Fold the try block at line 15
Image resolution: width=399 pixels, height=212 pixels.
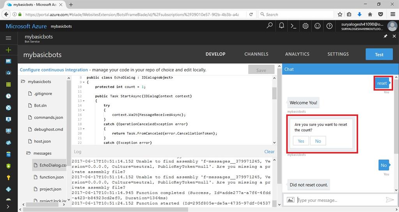(84, 110)
